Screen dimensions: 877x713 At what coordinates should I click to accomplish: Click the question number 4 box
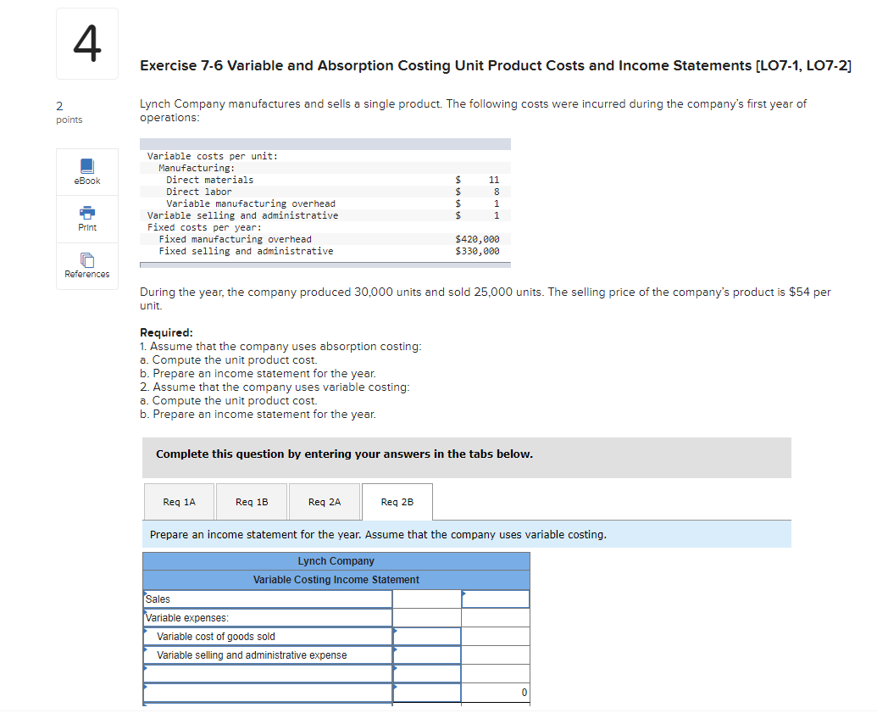(x=86, y=43)
